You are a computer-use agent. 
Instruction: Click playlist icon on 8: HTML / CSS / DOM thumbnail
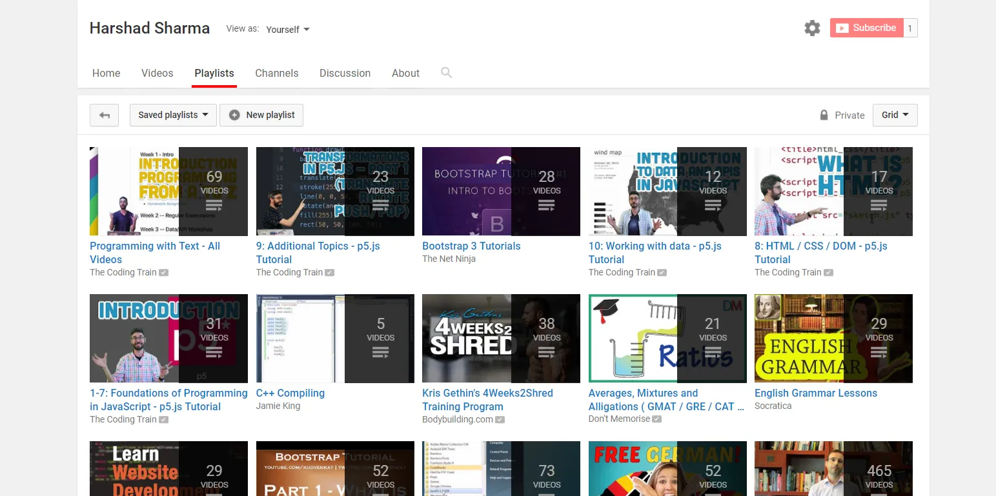tap(879, 206)
